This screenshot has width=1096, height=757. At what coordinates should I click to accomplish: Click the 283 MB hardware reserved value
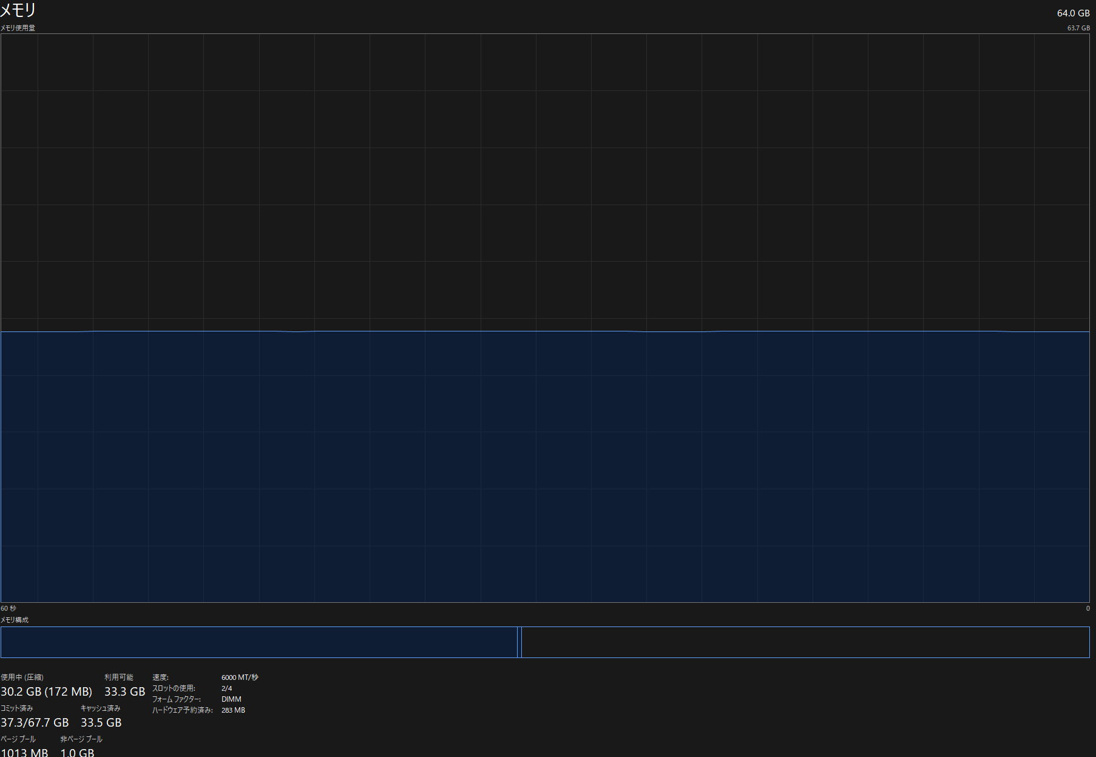pos(233,710)
